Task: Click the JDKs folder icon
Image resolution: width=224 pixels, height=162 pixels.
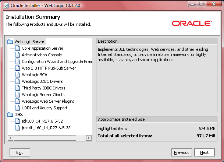Action: (x=10, y=115)
